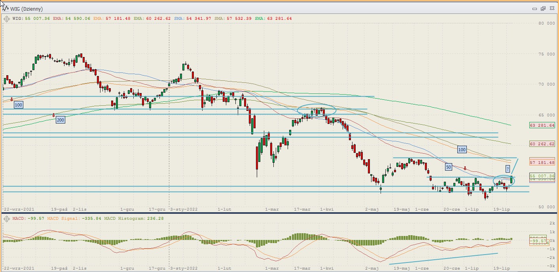
Task: Click the green SMA 63 281.64 legend entry
Action: [x=273, y=18]
